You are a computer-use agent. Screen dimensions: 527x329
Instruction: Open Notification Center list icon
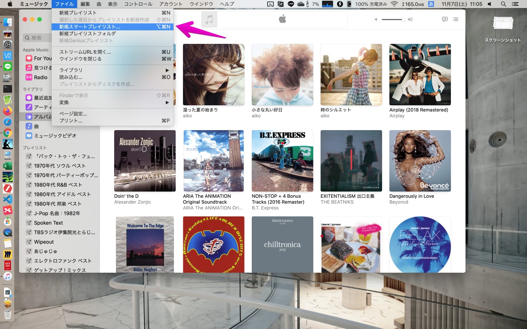point(515,4)
